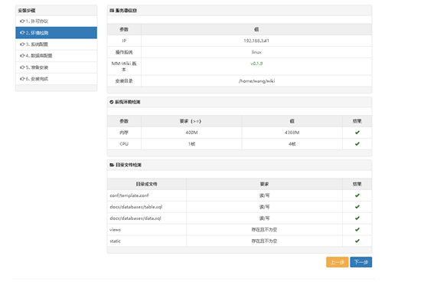Click the views directory name
The width and height of the screenshot is (424, 282).
coord(115,229)
